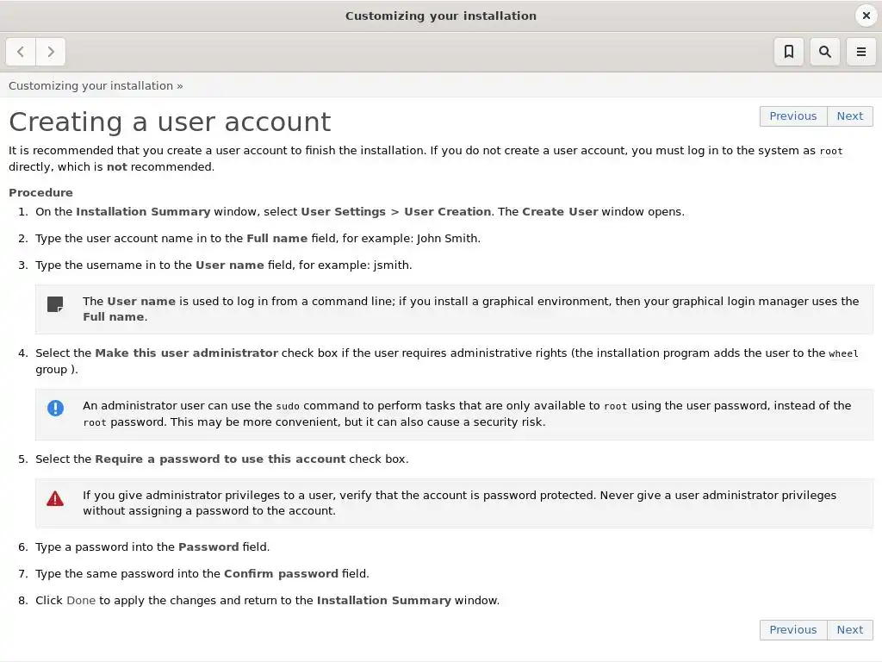Image resolution: width=882 pixels, height=662 pixels.
Task: Open search with the magnifier icon
Action: (824, 52)
